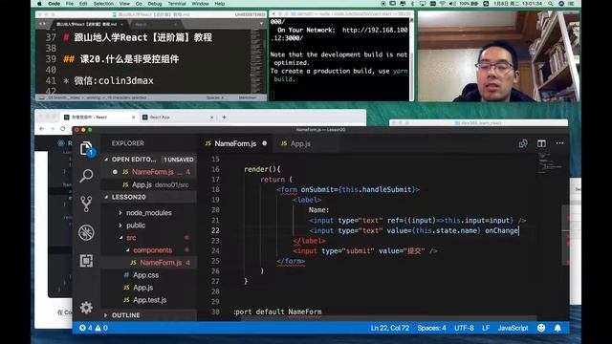Click the open changes icon in editor toolbar

(x=523, y=143)
